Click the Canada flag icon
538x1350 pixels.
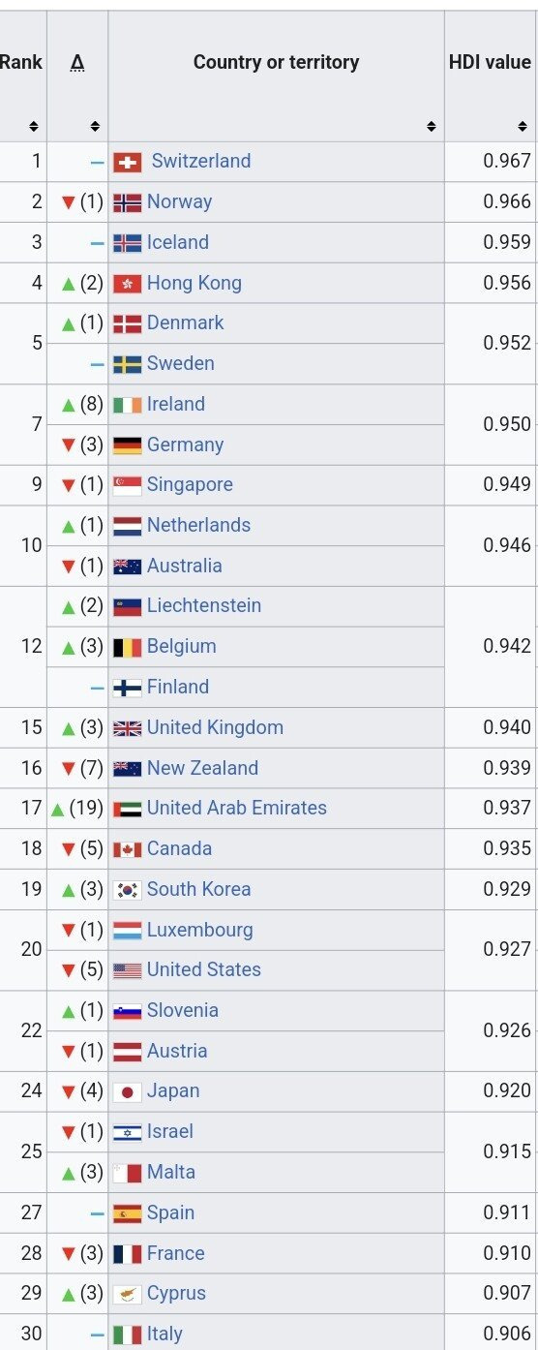click(x=128, y=849)
